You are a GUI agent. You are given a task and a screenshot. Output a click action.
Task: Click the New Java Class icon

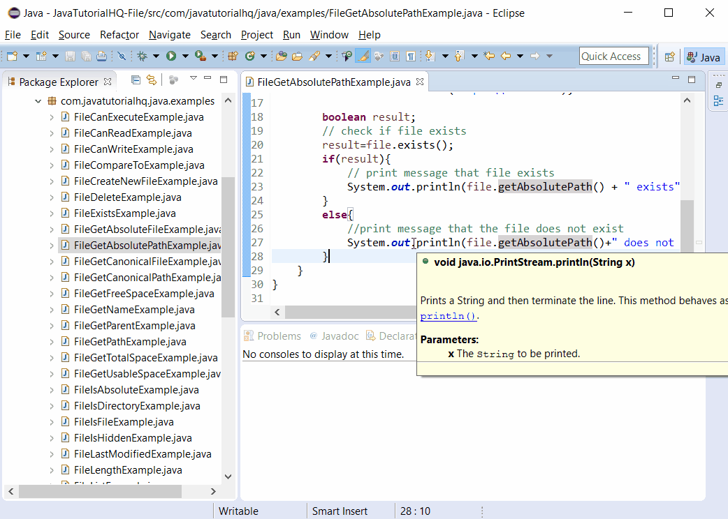tap(250, 56)
